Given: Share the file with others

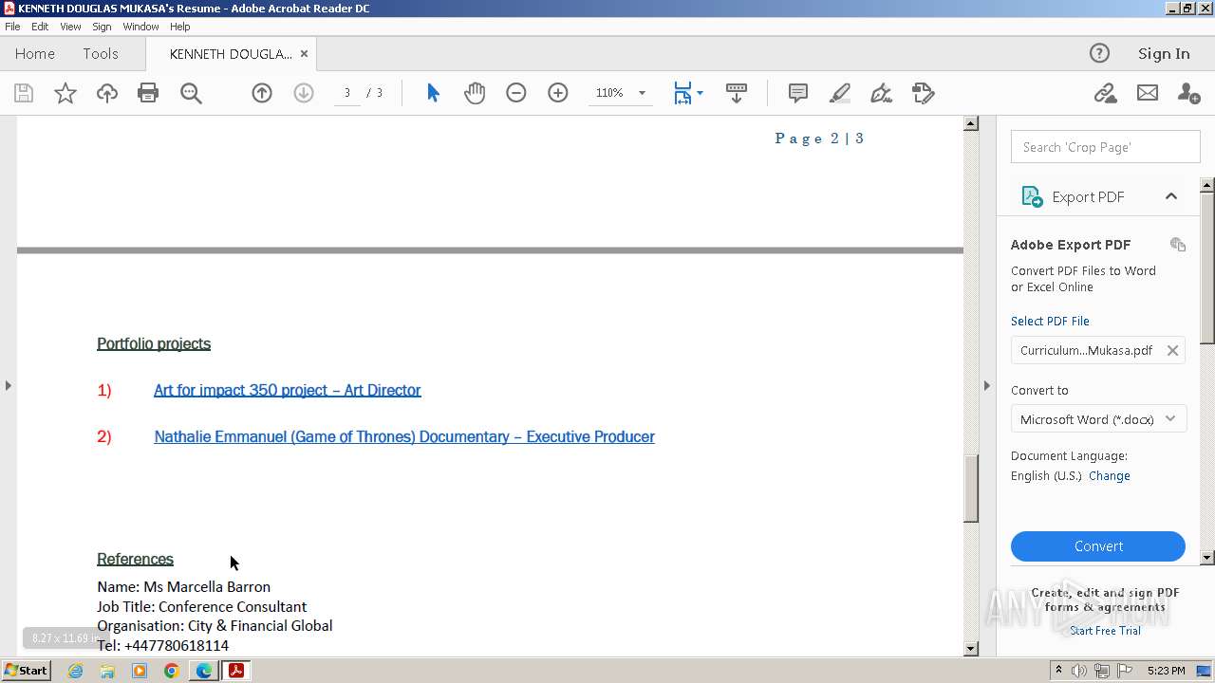Looking at the screenshot, I should (1188, 93).
